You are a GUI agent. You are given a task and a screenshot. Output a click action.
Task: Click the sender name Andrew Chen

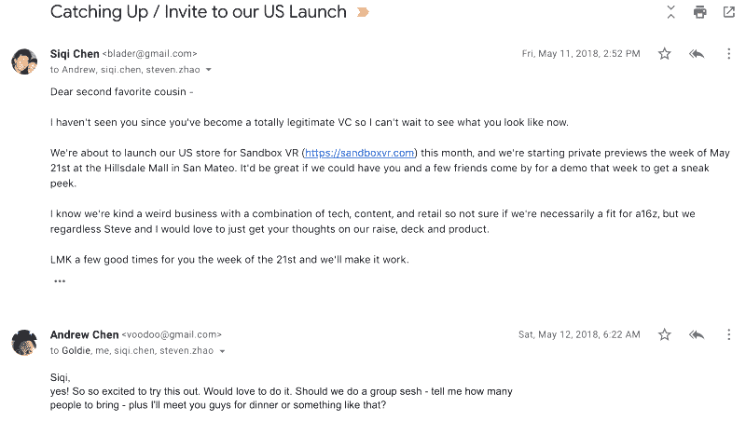83,334
